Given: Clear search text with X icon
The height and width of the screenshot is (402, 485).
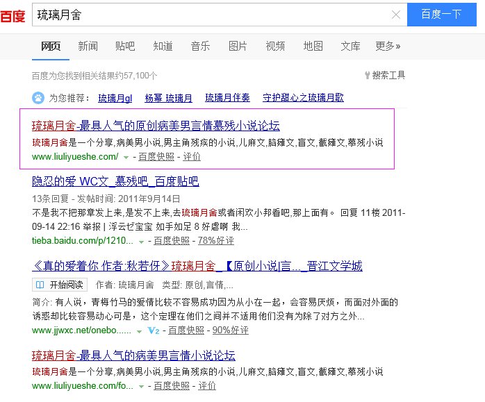Looking at the screenshot, I should 395,15.
